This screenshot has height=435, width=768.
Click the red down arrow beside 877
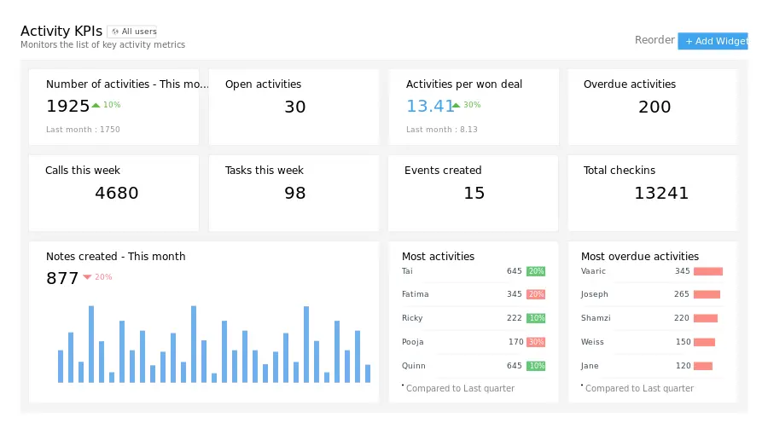tap(87, 277)
